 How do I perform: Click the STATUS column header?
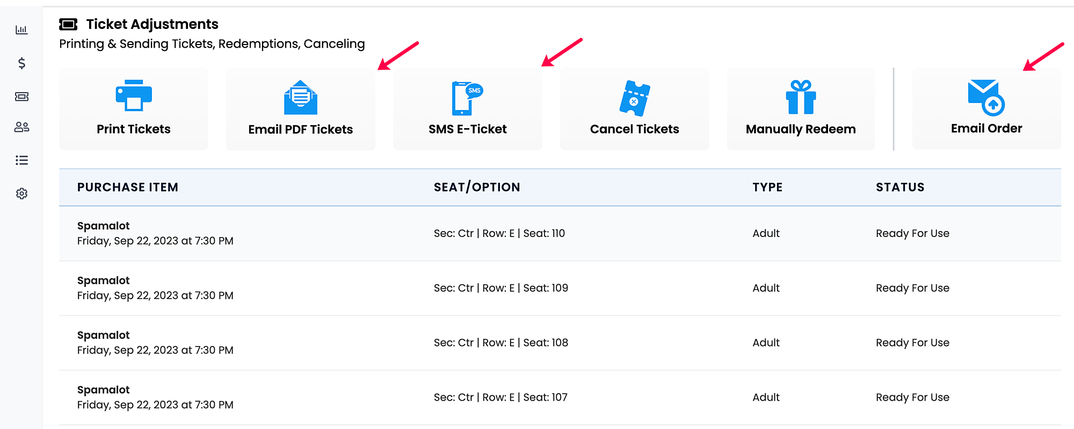click(x=900, y=187)
